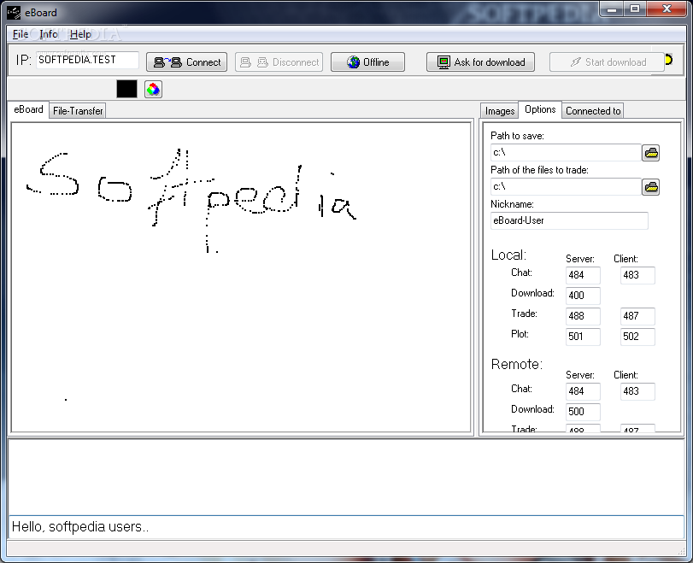This screenshot has height=563, width=693.
Task: Switch to the File-Transfer tab
Action: click(x=78, y=111)
